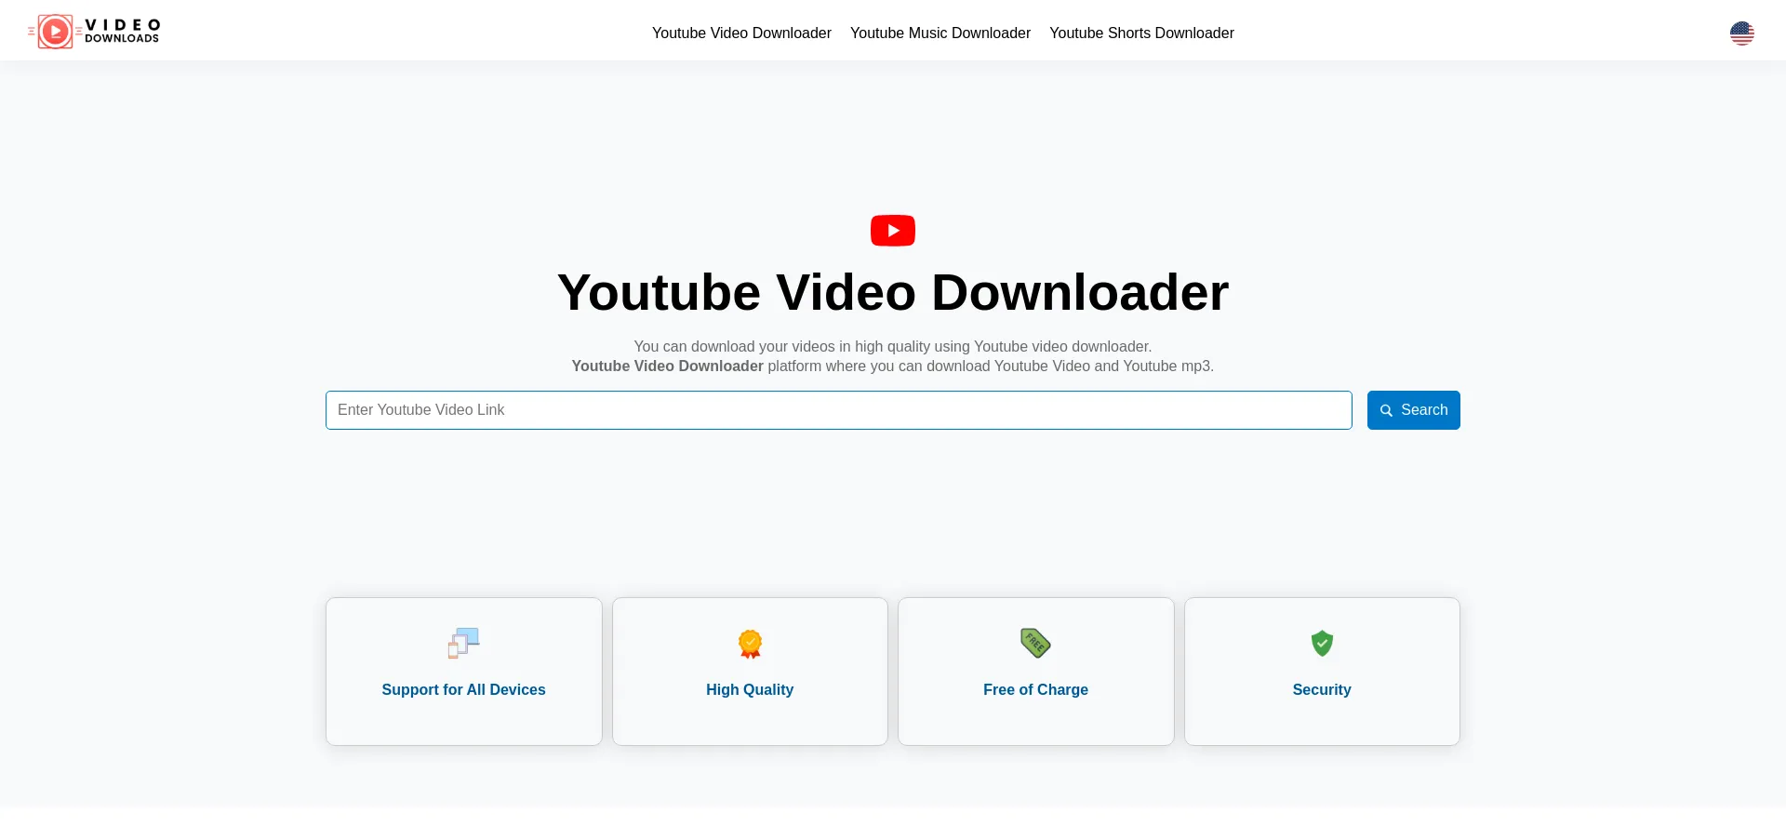
Task: Open the US flag language selector
Action: [x=1741, y=33]
